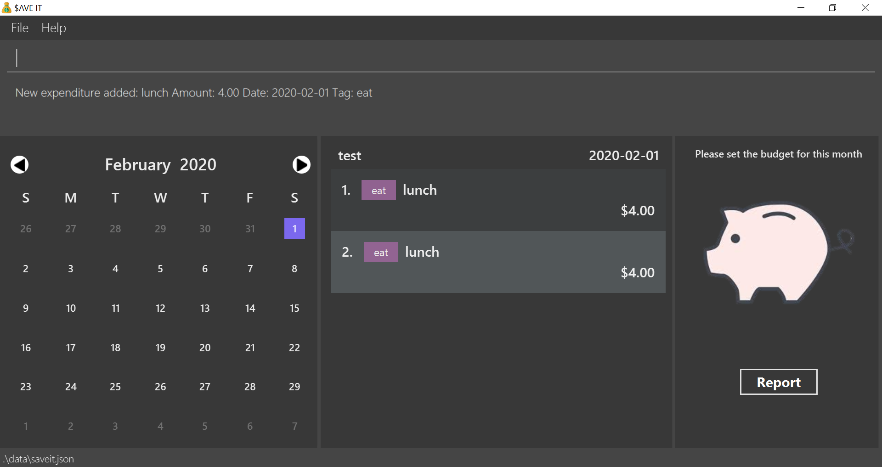The width and height of the screenshot is (882, 467).
Task: Select February 19 on the calendar
Action: coord(160,348)
